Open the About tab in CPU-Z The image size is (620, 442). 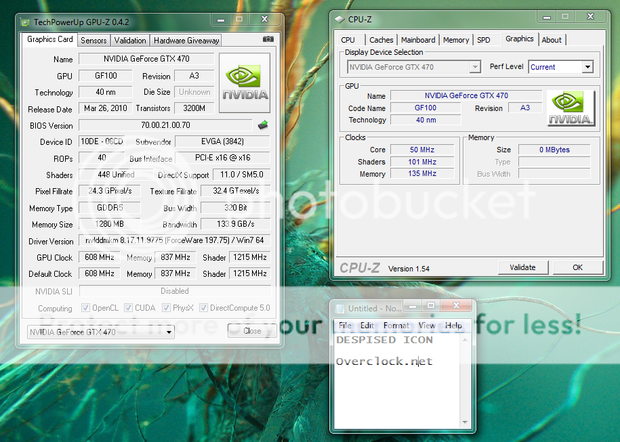tap(552, 40)
